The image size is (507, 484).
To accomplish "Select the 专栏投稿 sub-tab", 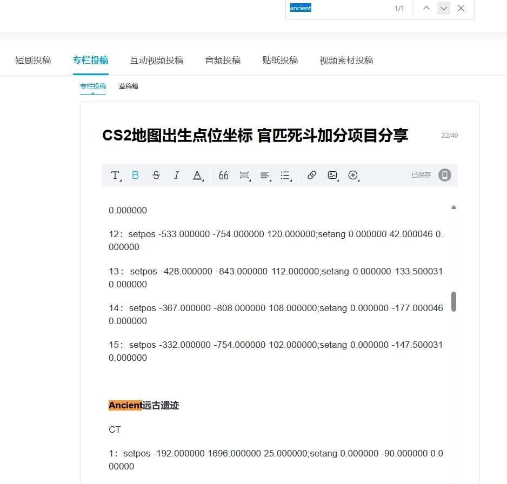I will tap(93, 86).
